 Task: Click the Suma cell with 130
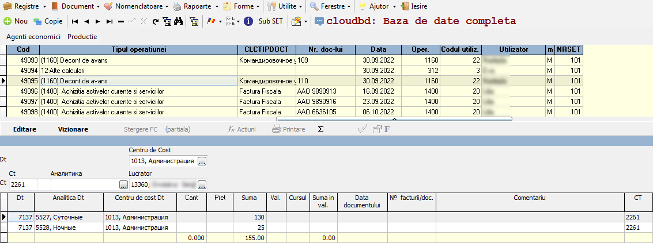(x=250, y=217)
